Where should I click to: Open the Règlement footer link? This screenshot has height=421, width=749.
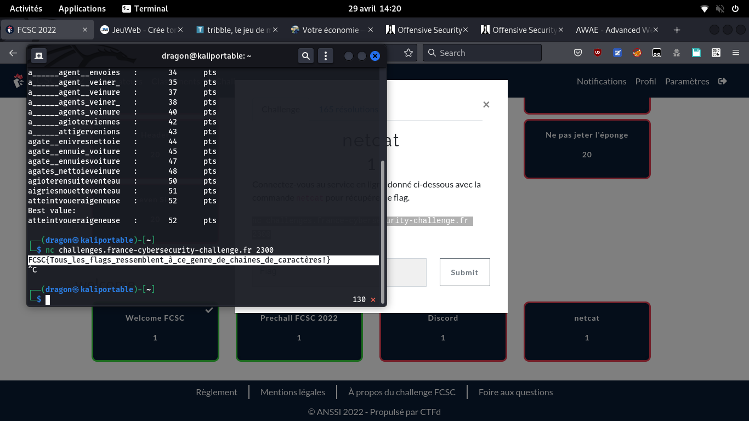217,392
